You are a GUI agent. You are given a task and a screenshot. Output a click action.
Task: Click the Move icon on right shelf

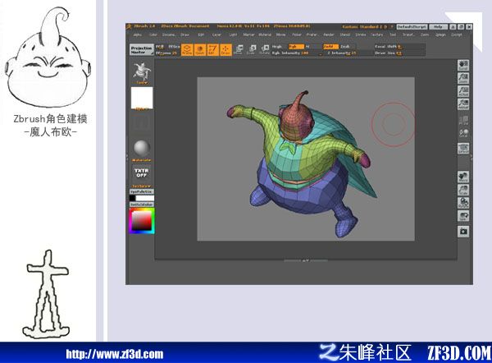pyautogui.click(x=463, y=177)
